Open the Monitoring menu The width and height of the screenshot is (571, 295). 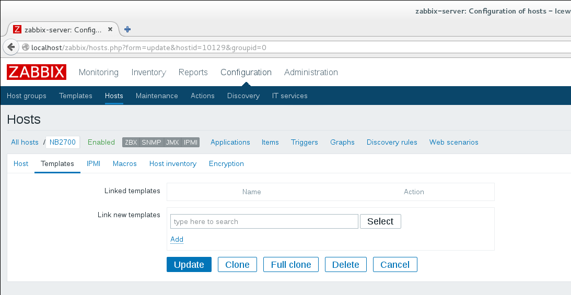tap(99, 72)
